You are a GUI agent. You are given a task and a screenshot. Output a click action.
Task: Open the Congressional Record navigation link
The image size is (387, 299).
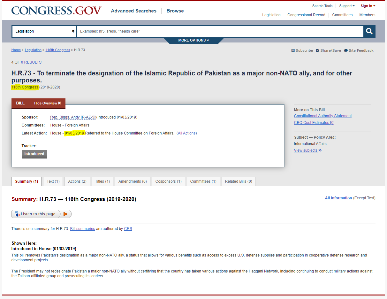click(x=306, y=15)
